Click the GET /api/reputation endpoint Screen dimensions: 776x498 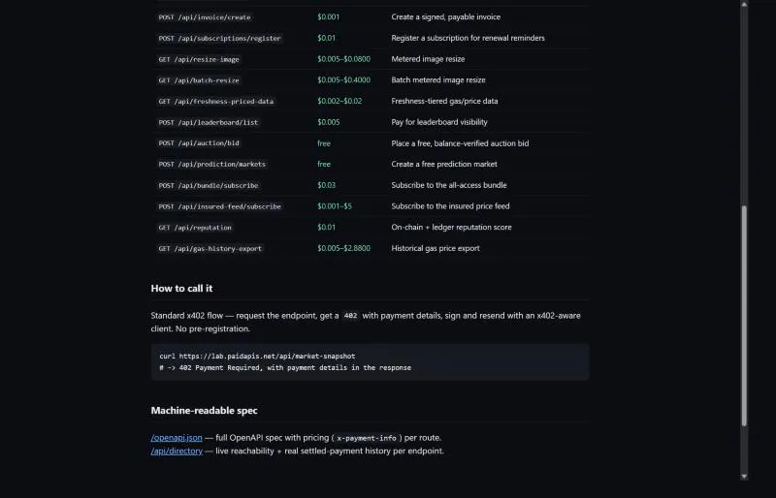195,228
